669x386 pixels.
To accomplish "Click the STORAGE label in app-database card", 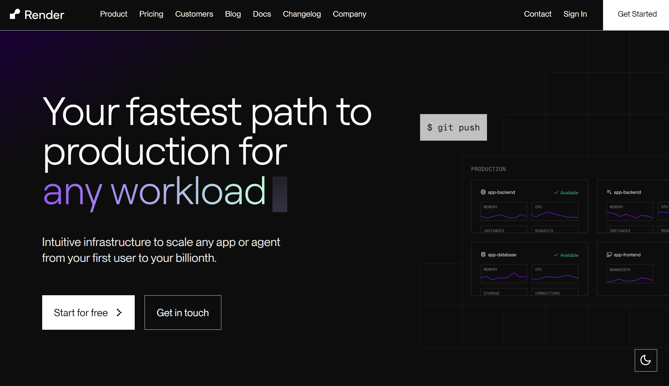I will (x=492, y=293).
